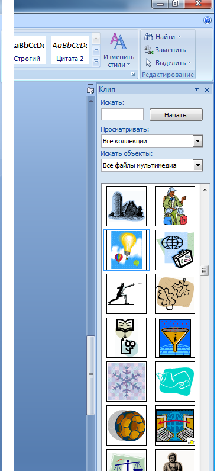Click the ruler toggle icon above scrollbar
This screenshot has height=471, width=217.
click(x=90, y=90)
